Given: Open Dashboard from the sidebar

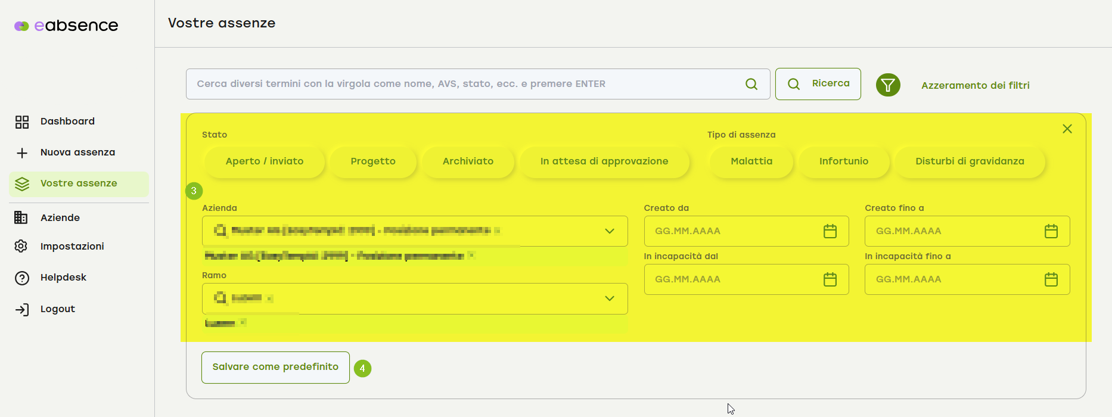Looking at the screenshot, I should click(67, 122).
